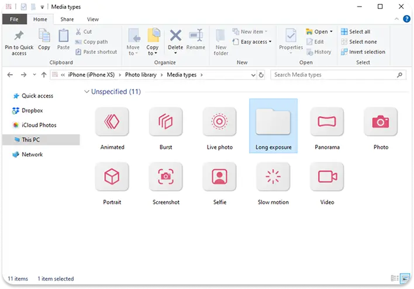Click Cut in the Clipboard group
Image resolution: width=414 pixels, height=289 pixels.
[84, 32]
